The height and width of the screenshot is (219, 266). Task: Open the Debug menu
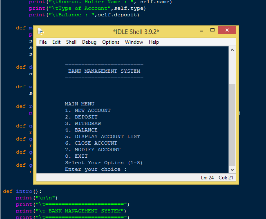89,42
